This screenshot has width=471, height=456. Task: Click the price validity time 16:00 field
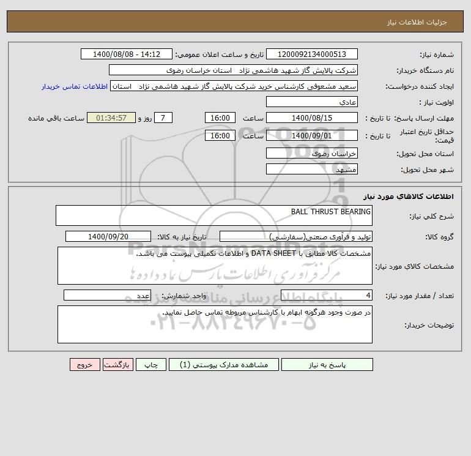(220, 135)
